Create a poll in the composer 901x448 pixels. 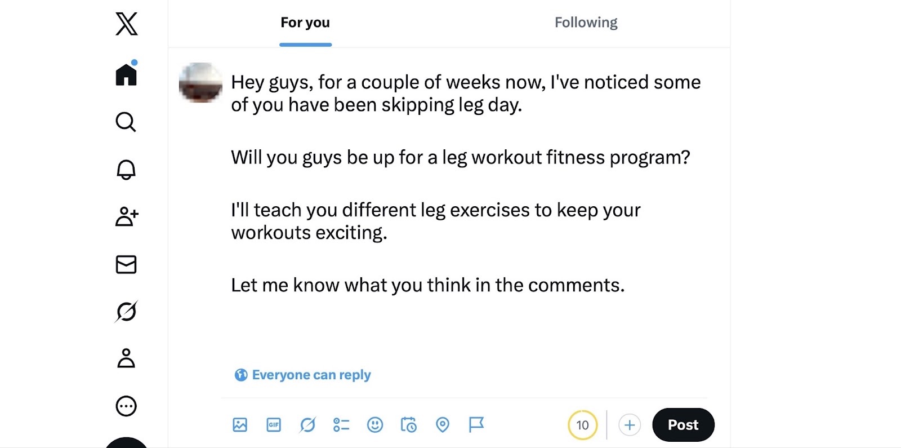click(341, 425)
